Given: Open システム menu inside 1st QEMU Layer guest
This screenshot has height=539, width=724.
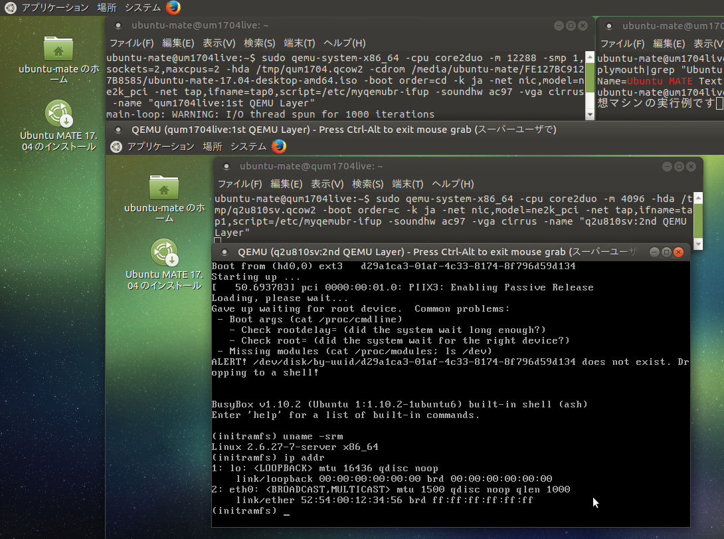Looking at the screenshot, I should tap(248, 146).
